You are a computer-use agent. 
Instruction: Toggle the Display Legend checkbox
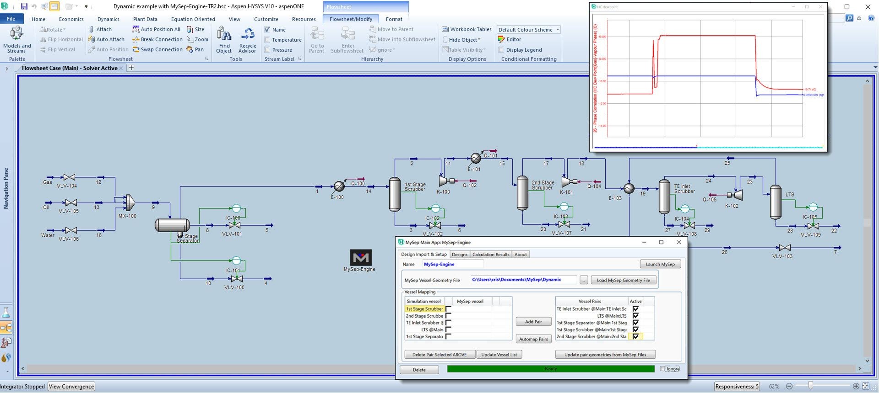(501, 50)
